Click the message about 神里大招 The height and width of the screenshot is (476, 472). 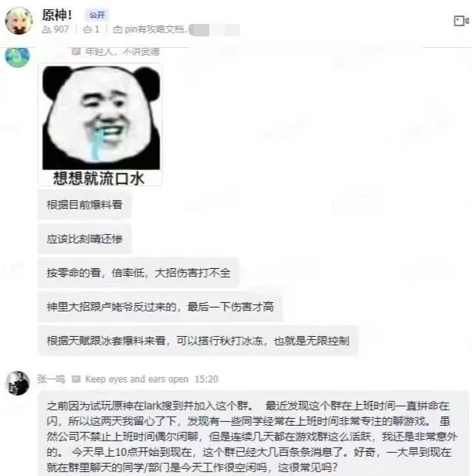(x=160, y=307)
